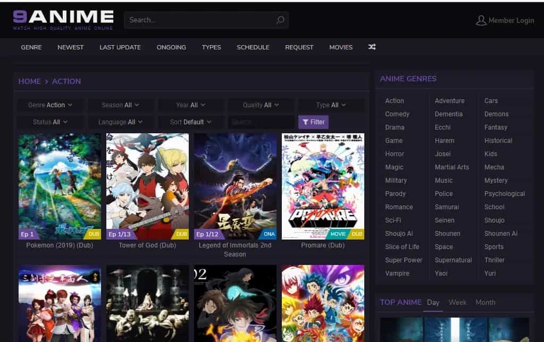Choose the Demons genre

point(497,114)
